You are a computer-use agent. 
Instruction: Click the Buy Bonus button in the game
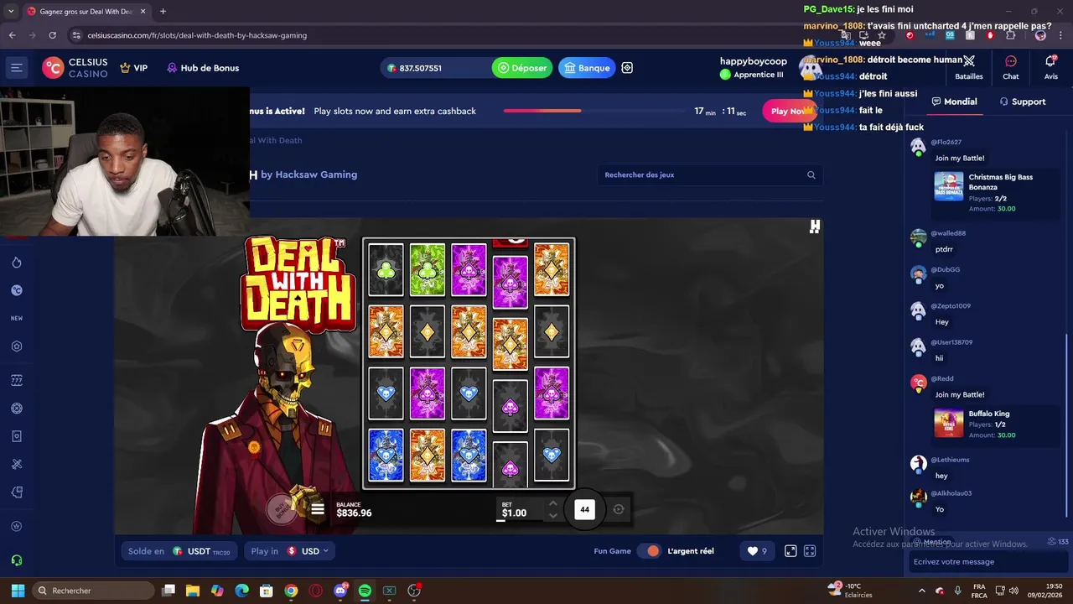(283, 508)
